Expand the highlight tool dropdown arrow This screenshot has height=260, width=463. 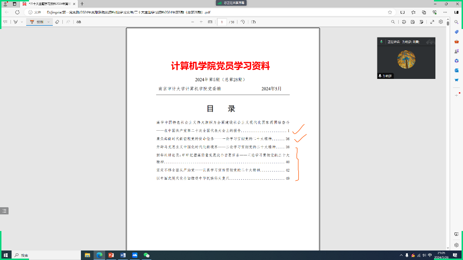(x=21, y=22)
